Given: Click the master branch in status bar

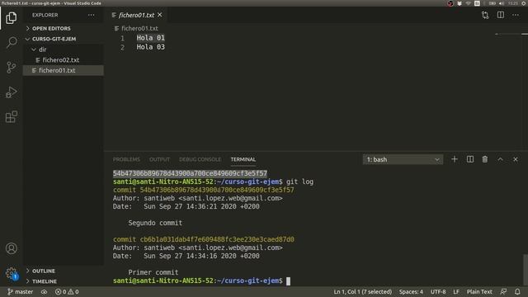Looking at the screenshot, I should tap(20, 292).
